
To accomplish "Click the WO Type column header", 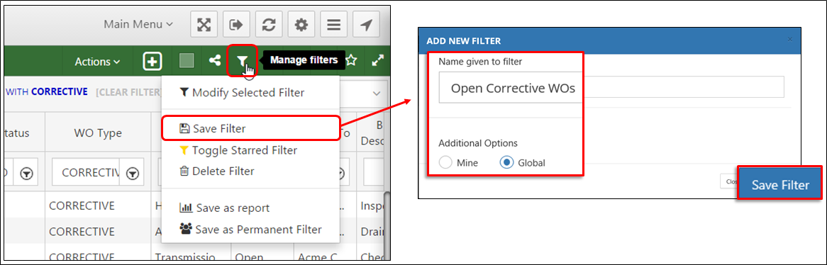I will coord(98,132).
